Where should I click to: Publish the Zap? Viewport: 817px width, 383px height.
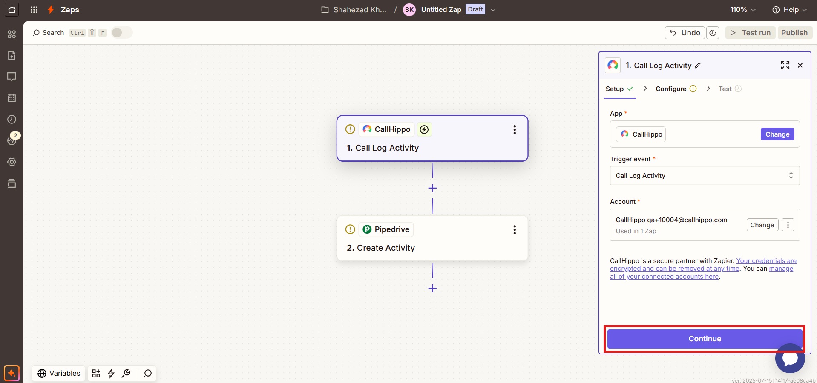[x=794, y=33]
